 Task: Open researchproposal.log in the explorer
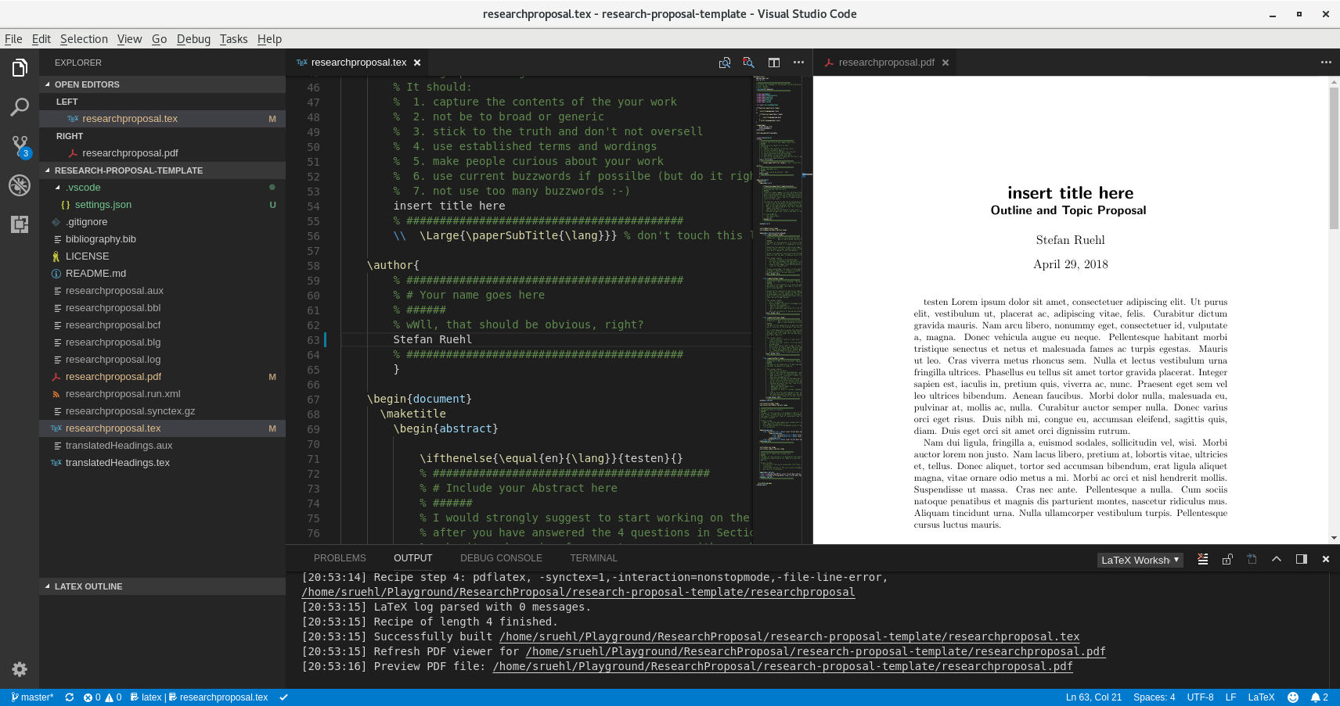pos(162,360)
